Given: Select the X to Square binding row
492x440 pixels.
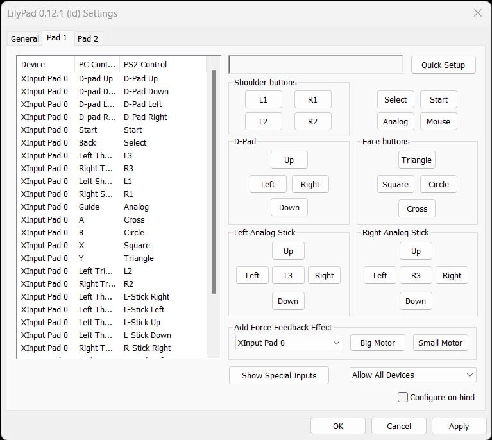Looking at the screenshot, I should 112,246.
